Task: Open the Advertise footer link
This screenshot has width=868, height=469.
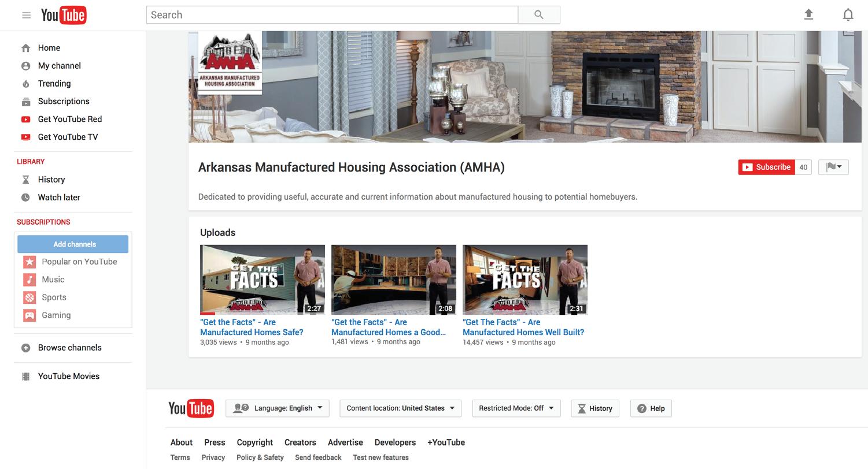Action: point(345,442)
